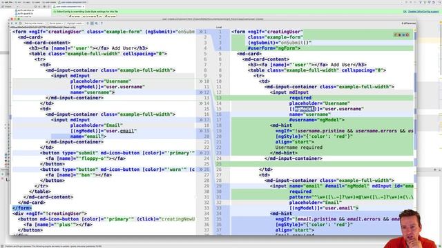442x248 pixels.
Task: Click second browser preview icon in right editor
Action: [x=399, y=35]
